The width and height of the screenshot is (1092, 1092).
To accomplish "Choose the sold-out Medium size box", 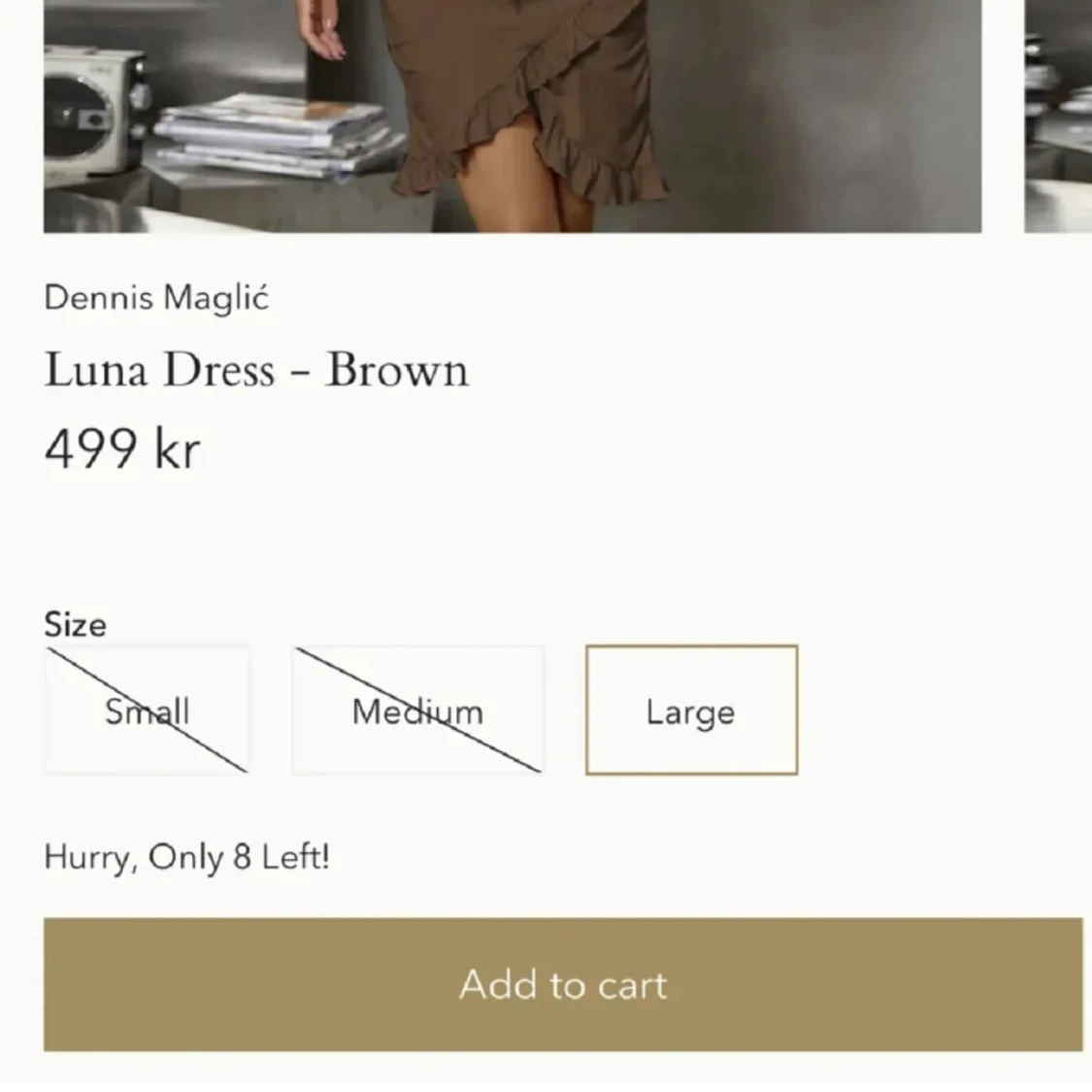I will (417, 710).
